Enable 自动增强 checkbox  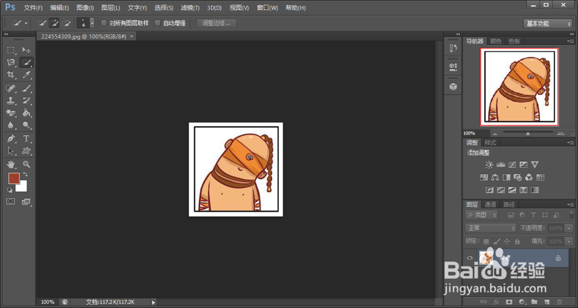pyautogui.click(x=157, y=23)
